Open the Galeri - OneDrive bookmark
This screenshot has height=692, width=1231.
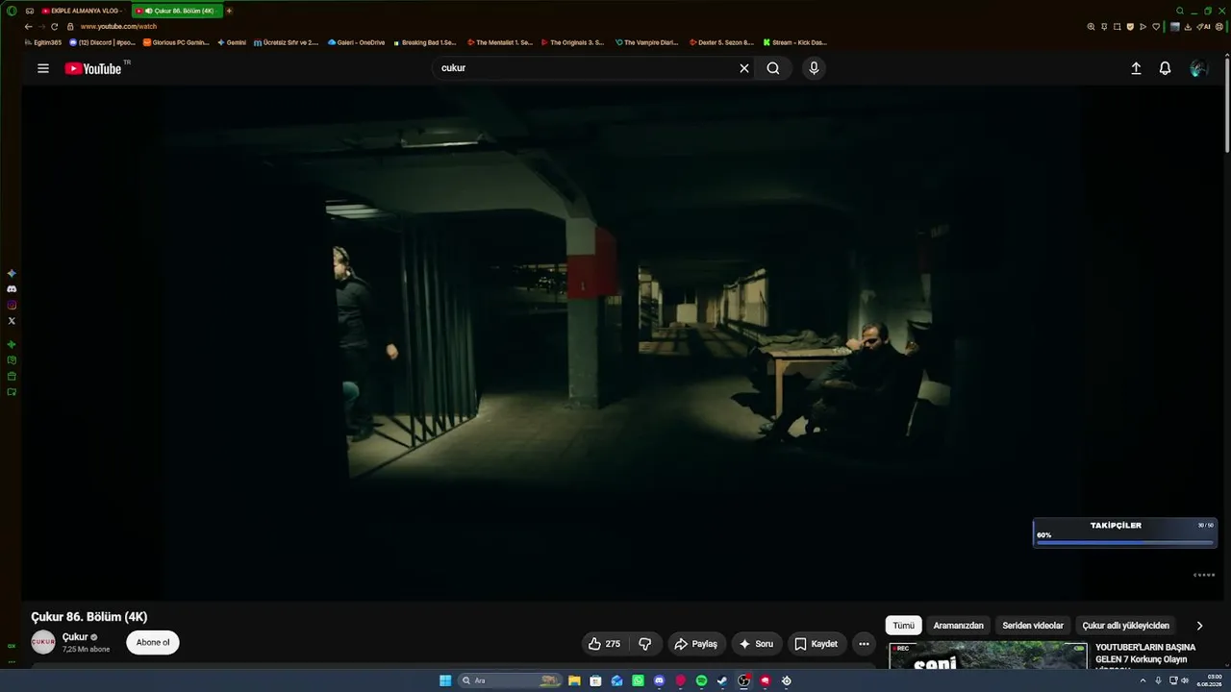[356, 42]
